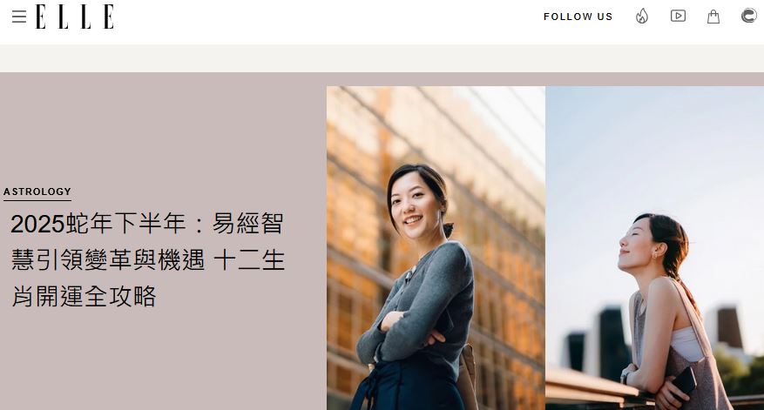Screen dimensions: 764x410
Task: Click the FOLLOW US label
Action: 578,17
